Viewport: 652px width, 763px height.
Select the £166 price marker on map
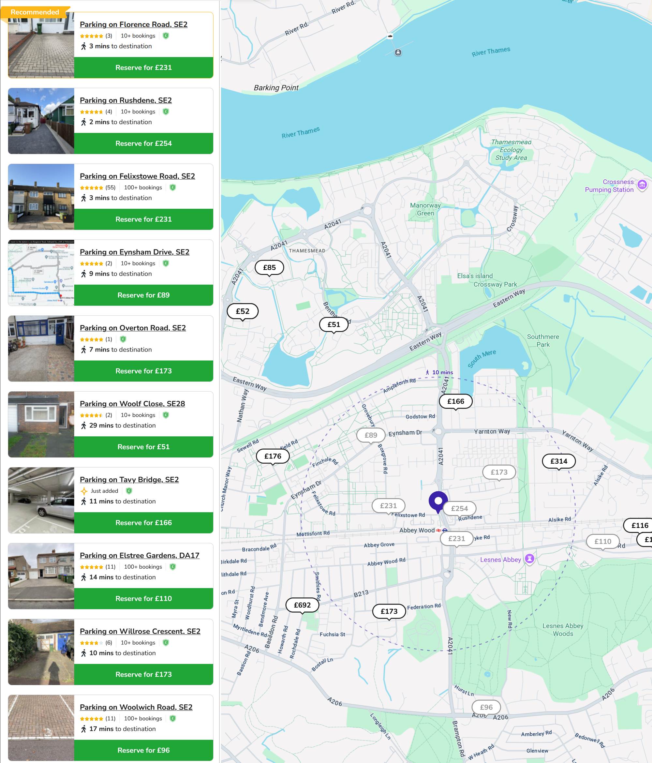pos(455,401)
